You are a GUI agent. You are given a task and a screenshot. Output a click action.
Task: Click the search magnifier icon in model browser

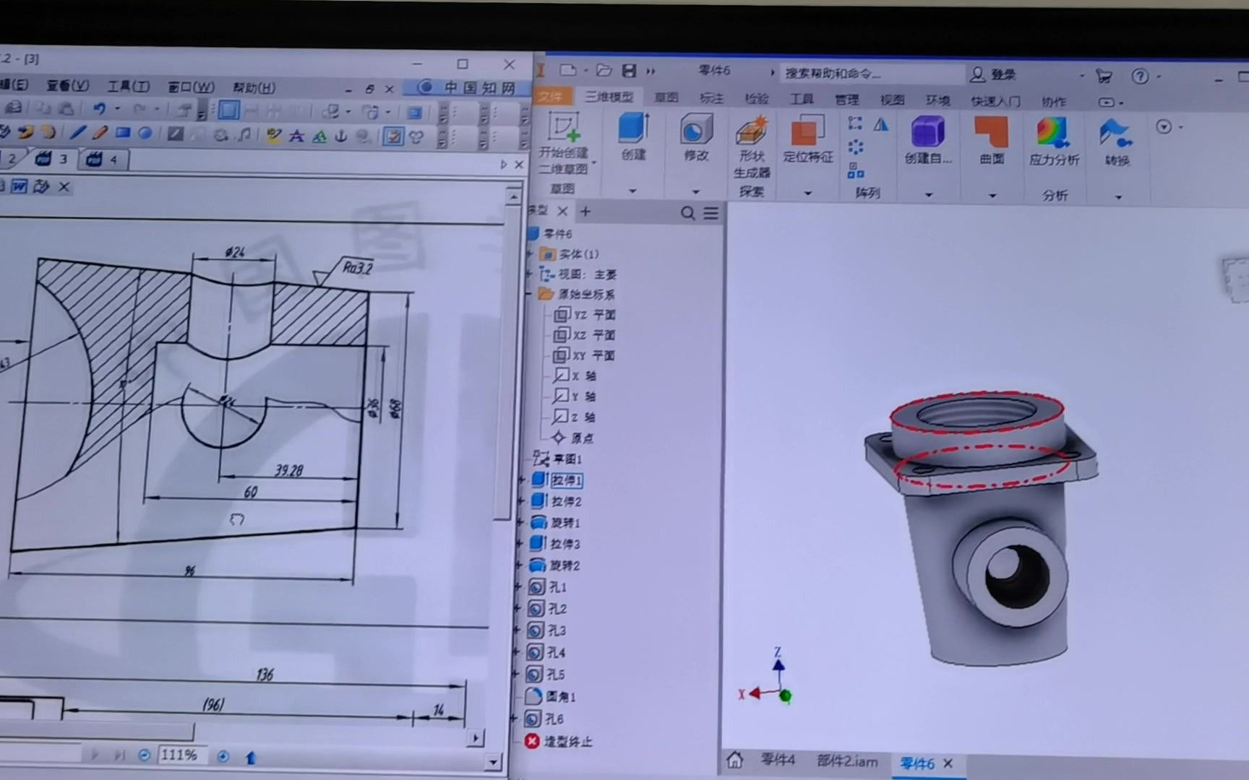point(687,213)
